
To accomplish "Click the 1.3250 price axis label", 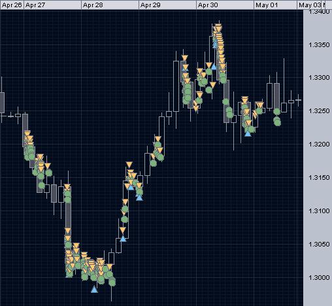I will pos(319,110).
